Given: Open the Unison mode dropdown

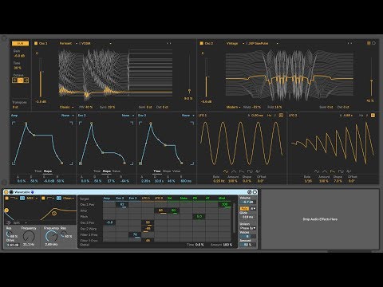Looking at the screenshot, I should (247, 228).
